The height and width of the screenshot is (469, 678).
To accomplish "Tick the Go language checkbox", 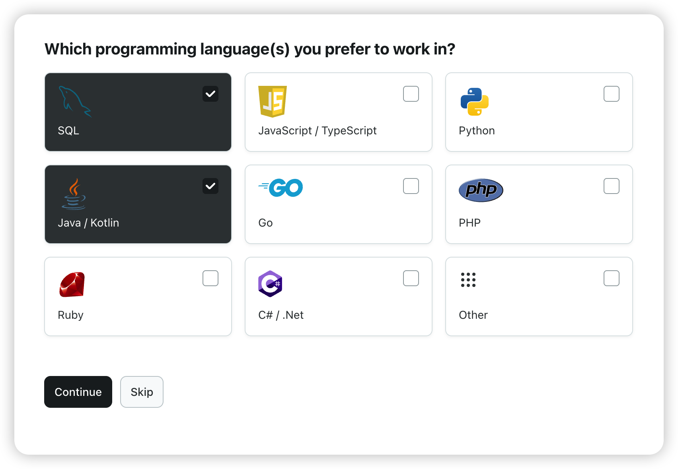I will [411, 186].
